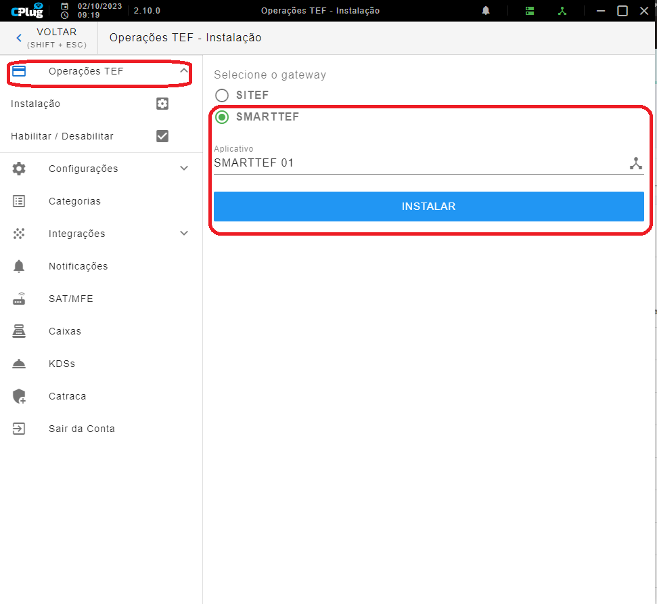Screen dimensions: 657x604
Task: Open the Configurações menu
Action: (x=101, y=169)
